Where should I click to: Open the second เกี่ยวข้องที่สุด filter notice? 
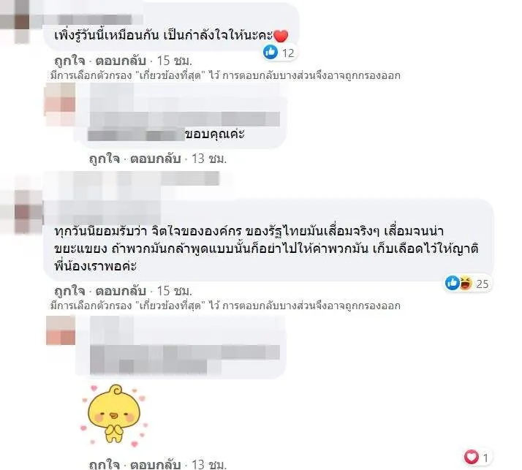click(225, 306)
